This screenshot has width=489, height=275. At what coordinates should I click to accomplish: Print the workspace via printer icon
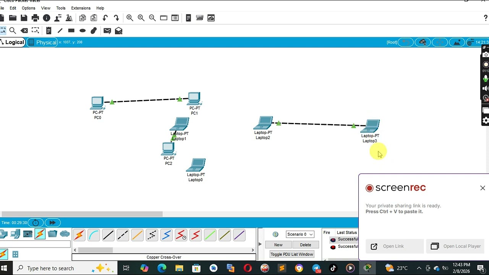point(36,18)
